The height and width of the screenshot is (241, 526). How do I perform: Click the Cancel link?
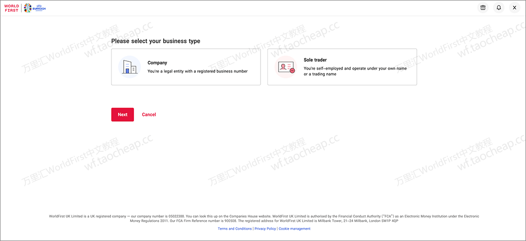(x=149, y=114)
